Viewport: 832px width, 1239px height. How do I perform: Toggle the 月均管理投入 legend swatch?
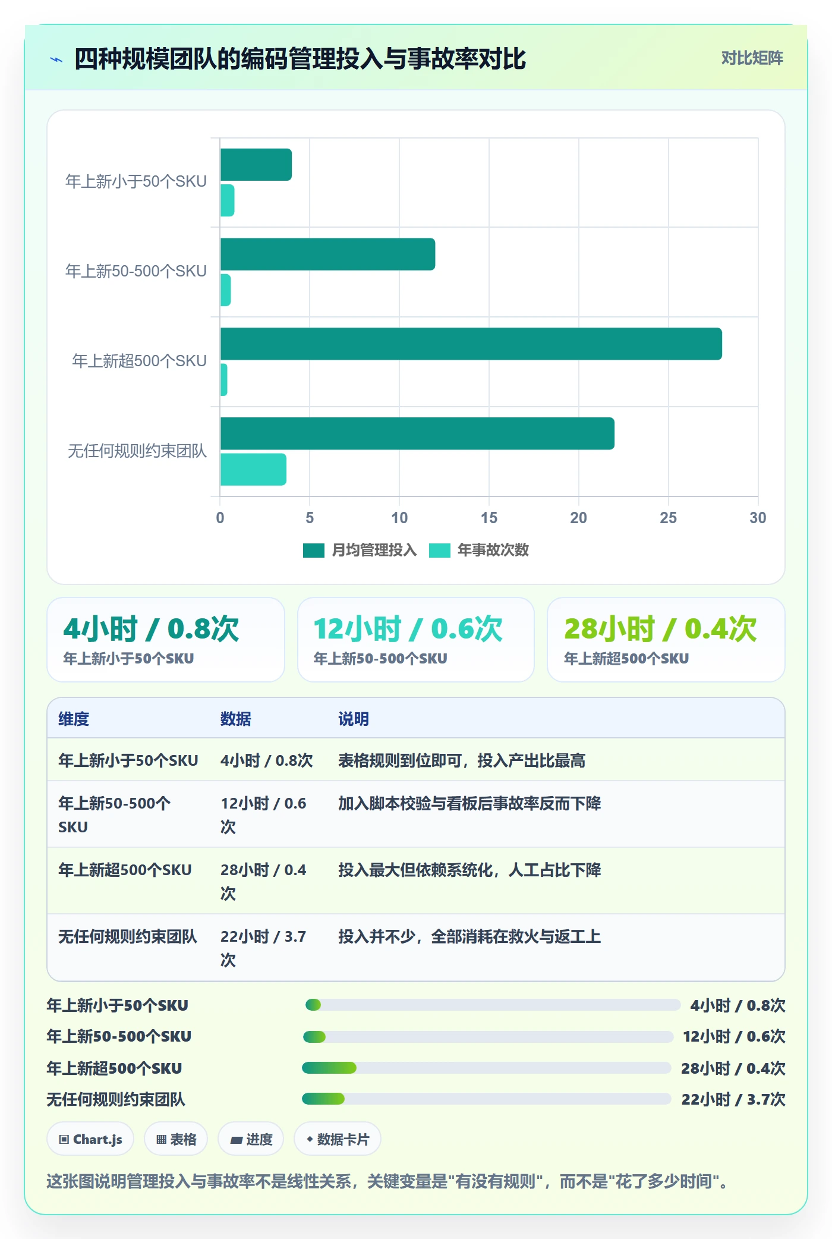pos(313,551)
